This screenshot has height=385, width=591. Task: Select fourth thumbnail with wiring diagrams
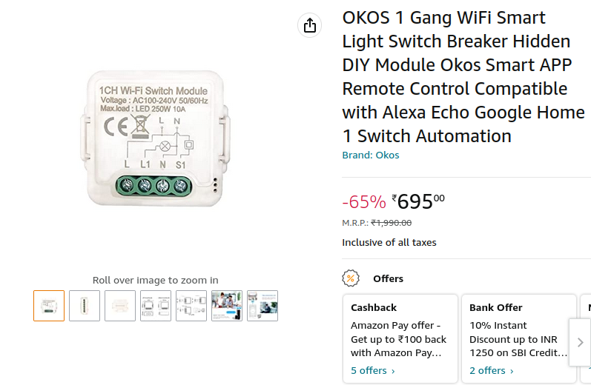tap(156, 306)
